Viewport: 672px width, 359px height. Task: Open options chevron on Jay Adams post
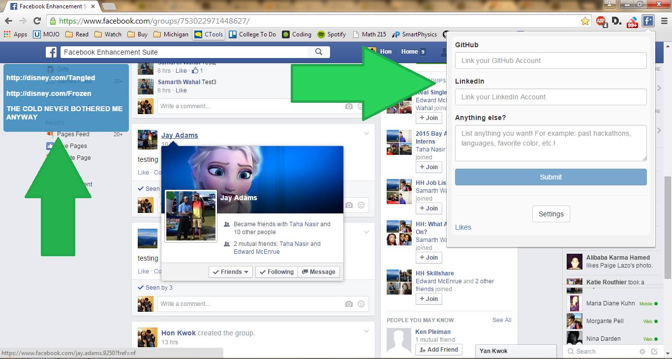(x=367, y=134)
